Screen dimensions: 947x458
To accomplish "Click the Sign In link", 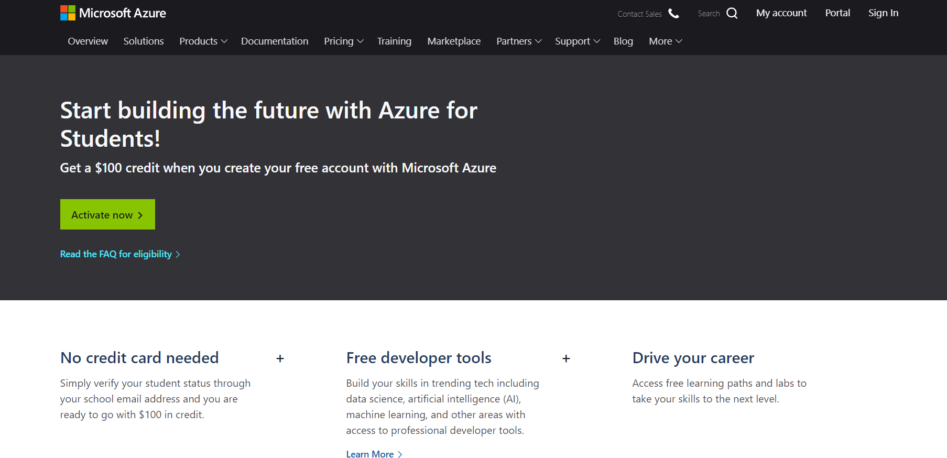I will 883,13.
